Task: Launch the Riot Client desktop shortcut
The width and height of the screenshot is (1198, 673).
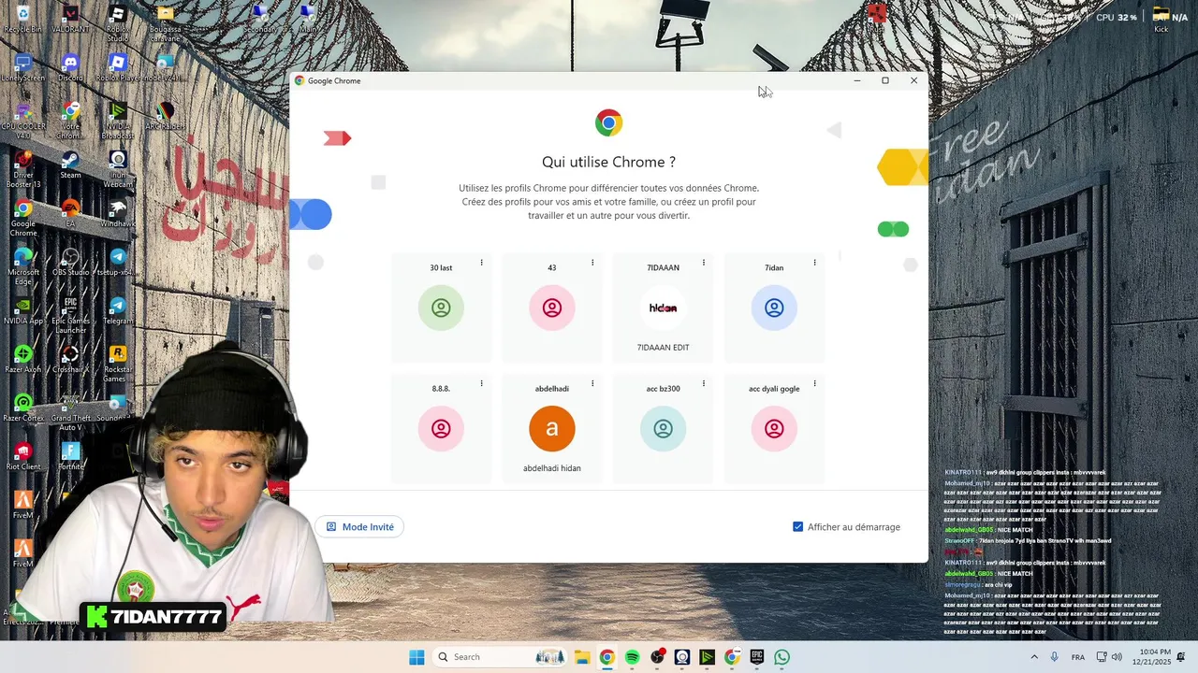Action: pyautogui.click(x=22, y=456)
